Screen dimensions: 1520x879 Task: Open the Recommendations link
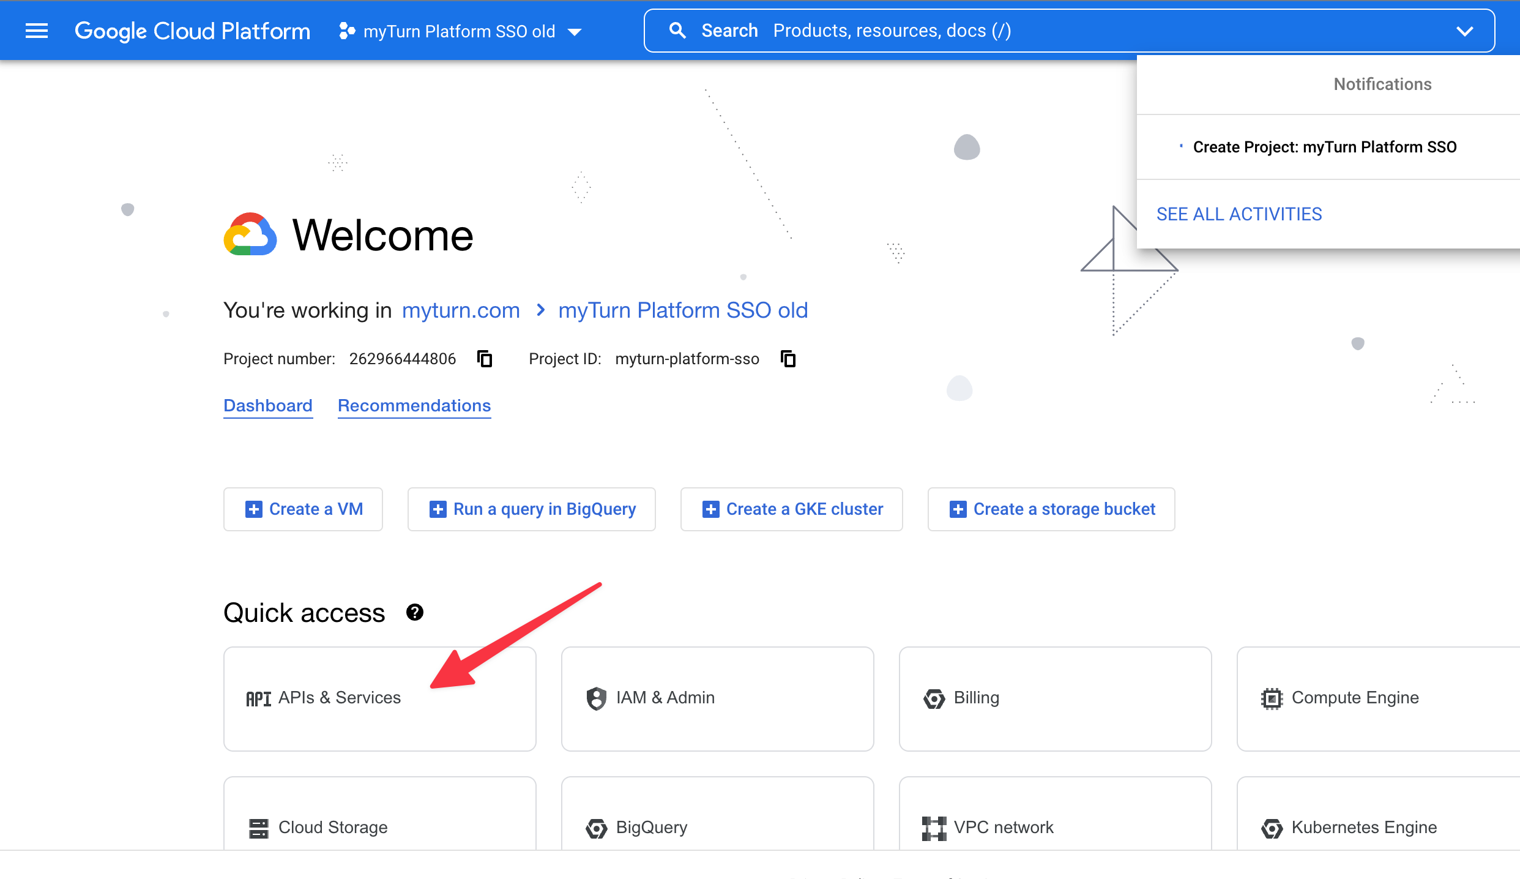coord(414,406)
